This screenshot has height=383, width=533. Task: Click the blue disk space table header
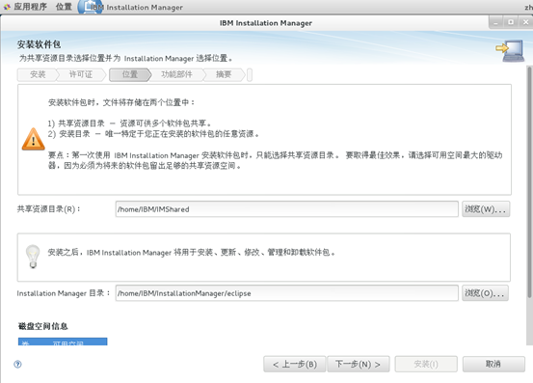tap(63, 342)
